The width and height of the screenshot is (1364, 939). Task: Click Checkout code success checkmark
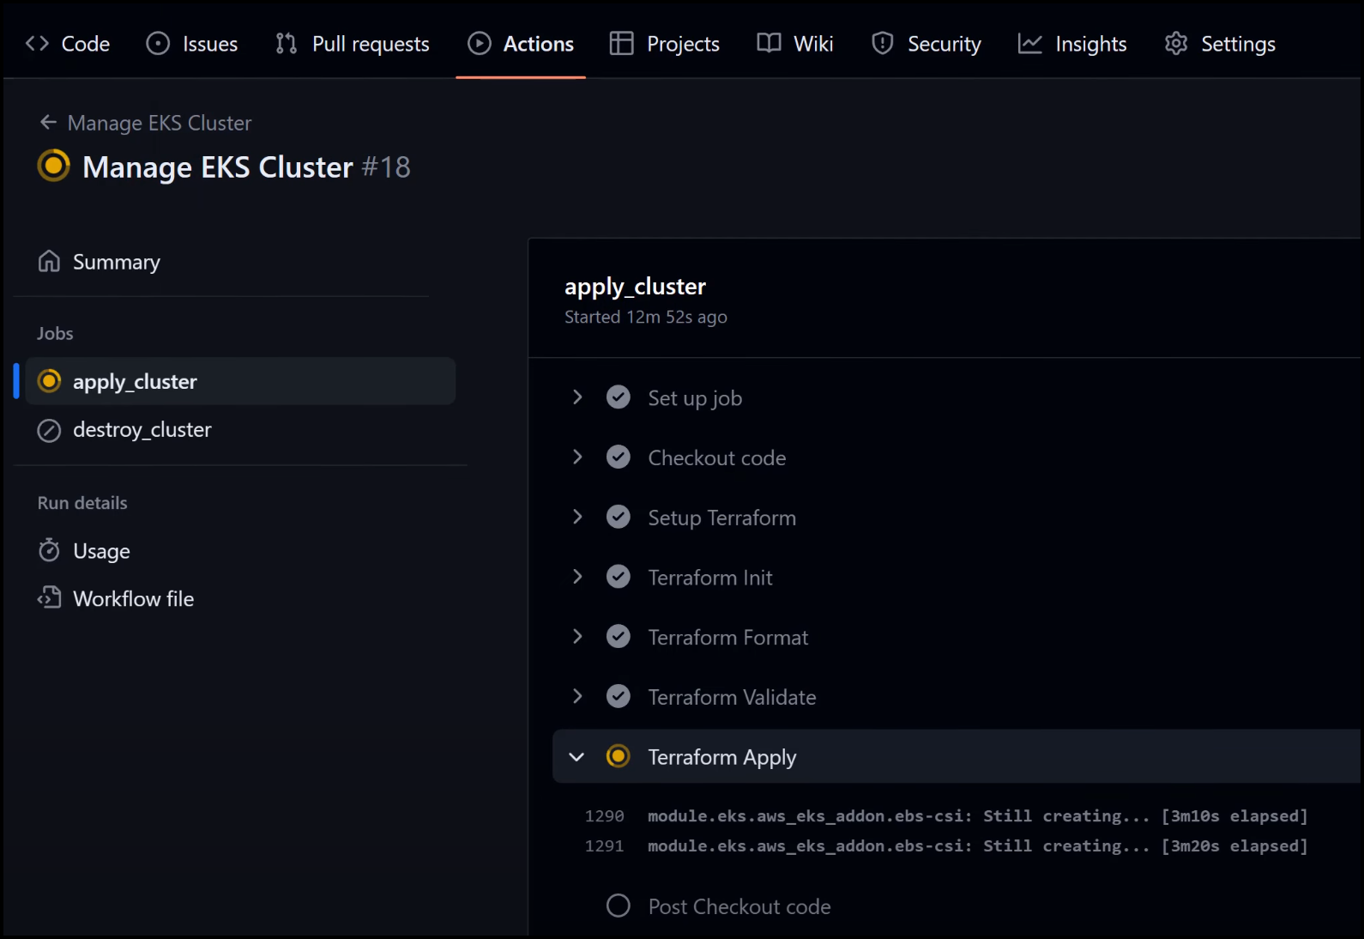pyautogui.click(x=619, y=457)
